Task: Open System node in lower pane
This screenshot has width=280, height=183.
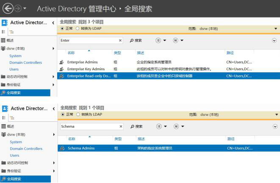Action: 16,142
